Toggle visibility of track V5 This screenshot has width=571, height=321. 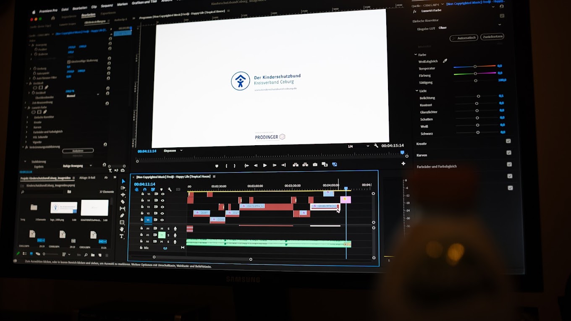coord(163,194)
